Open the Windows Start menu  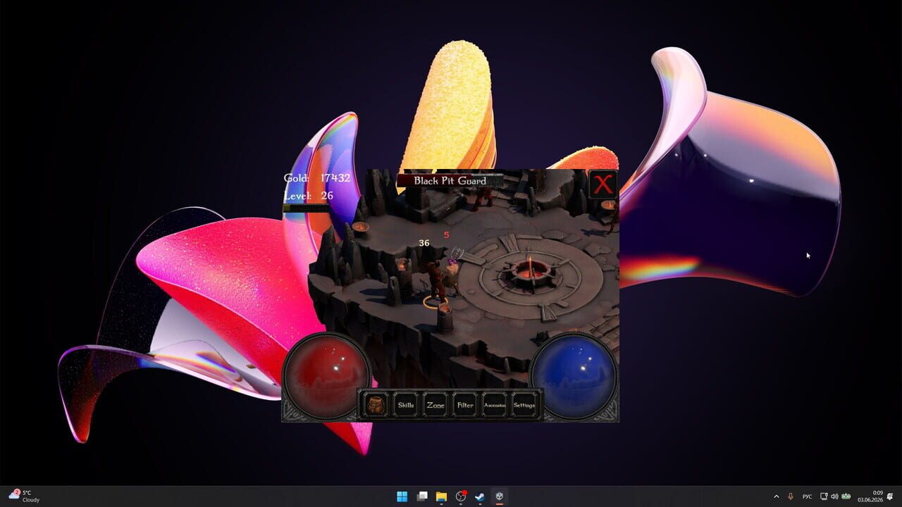(402, 496)
